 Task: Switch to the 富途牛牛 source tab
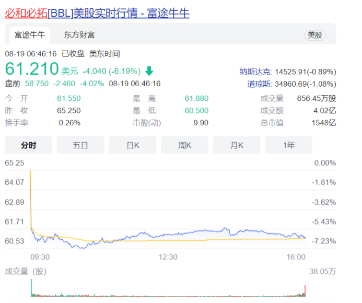point(29,35)
